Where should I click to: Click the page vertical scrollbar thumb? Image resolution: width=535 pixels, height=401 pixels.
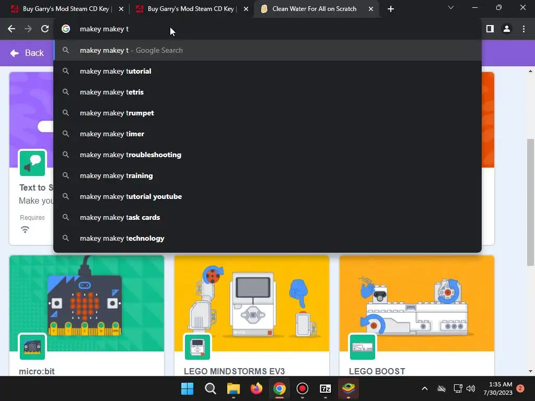coord(530,202)
